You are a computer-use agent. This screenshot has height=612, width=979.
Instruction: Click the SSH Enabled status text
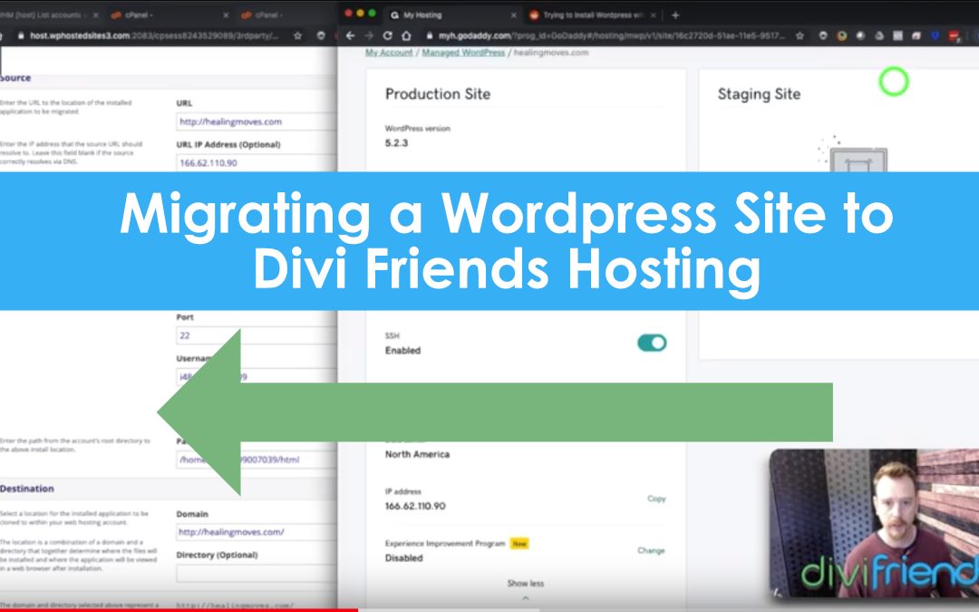pyautogui.click(x=402, y=350)
